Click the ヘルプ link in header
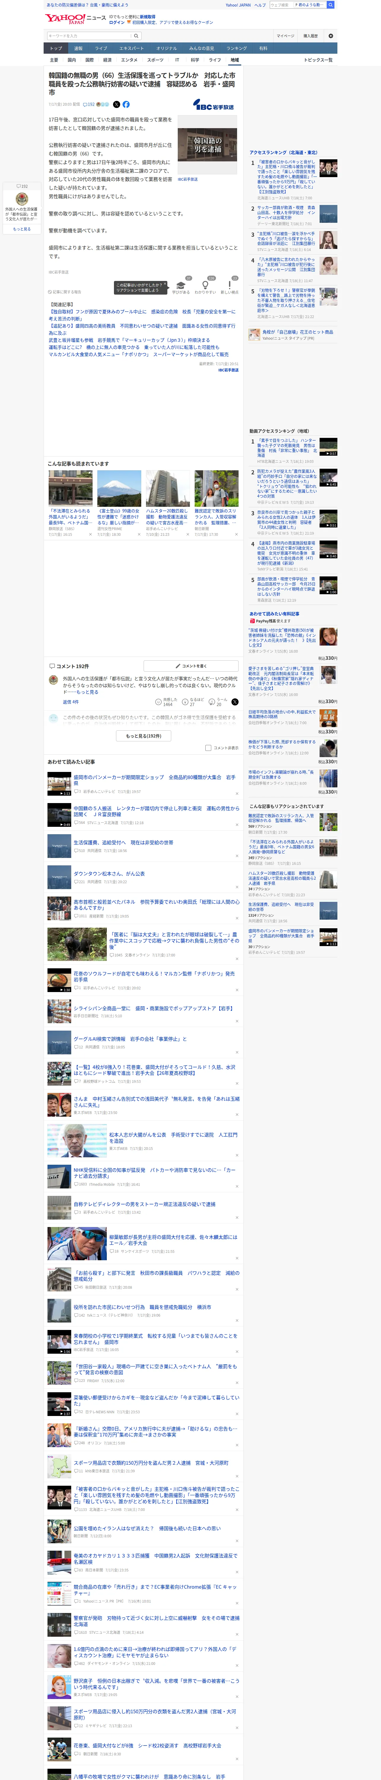The width and height of the screenshot is (381, 1780). (260, 5)
